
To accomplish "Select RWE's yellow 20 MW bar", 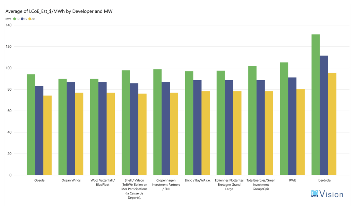I will point(301,132).
